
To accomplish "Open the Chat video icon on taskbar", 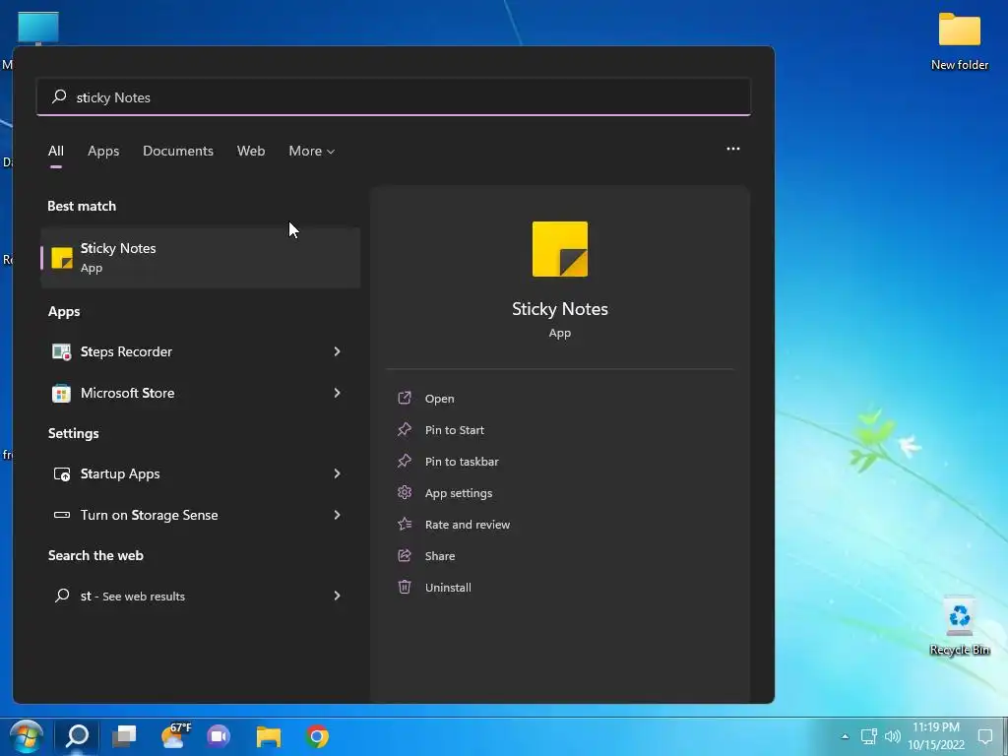I will 219,736.
